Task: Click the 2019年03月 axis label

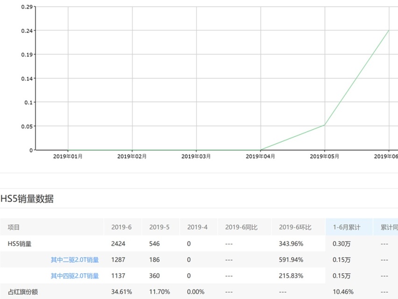Action: click(x=196, y=156)
